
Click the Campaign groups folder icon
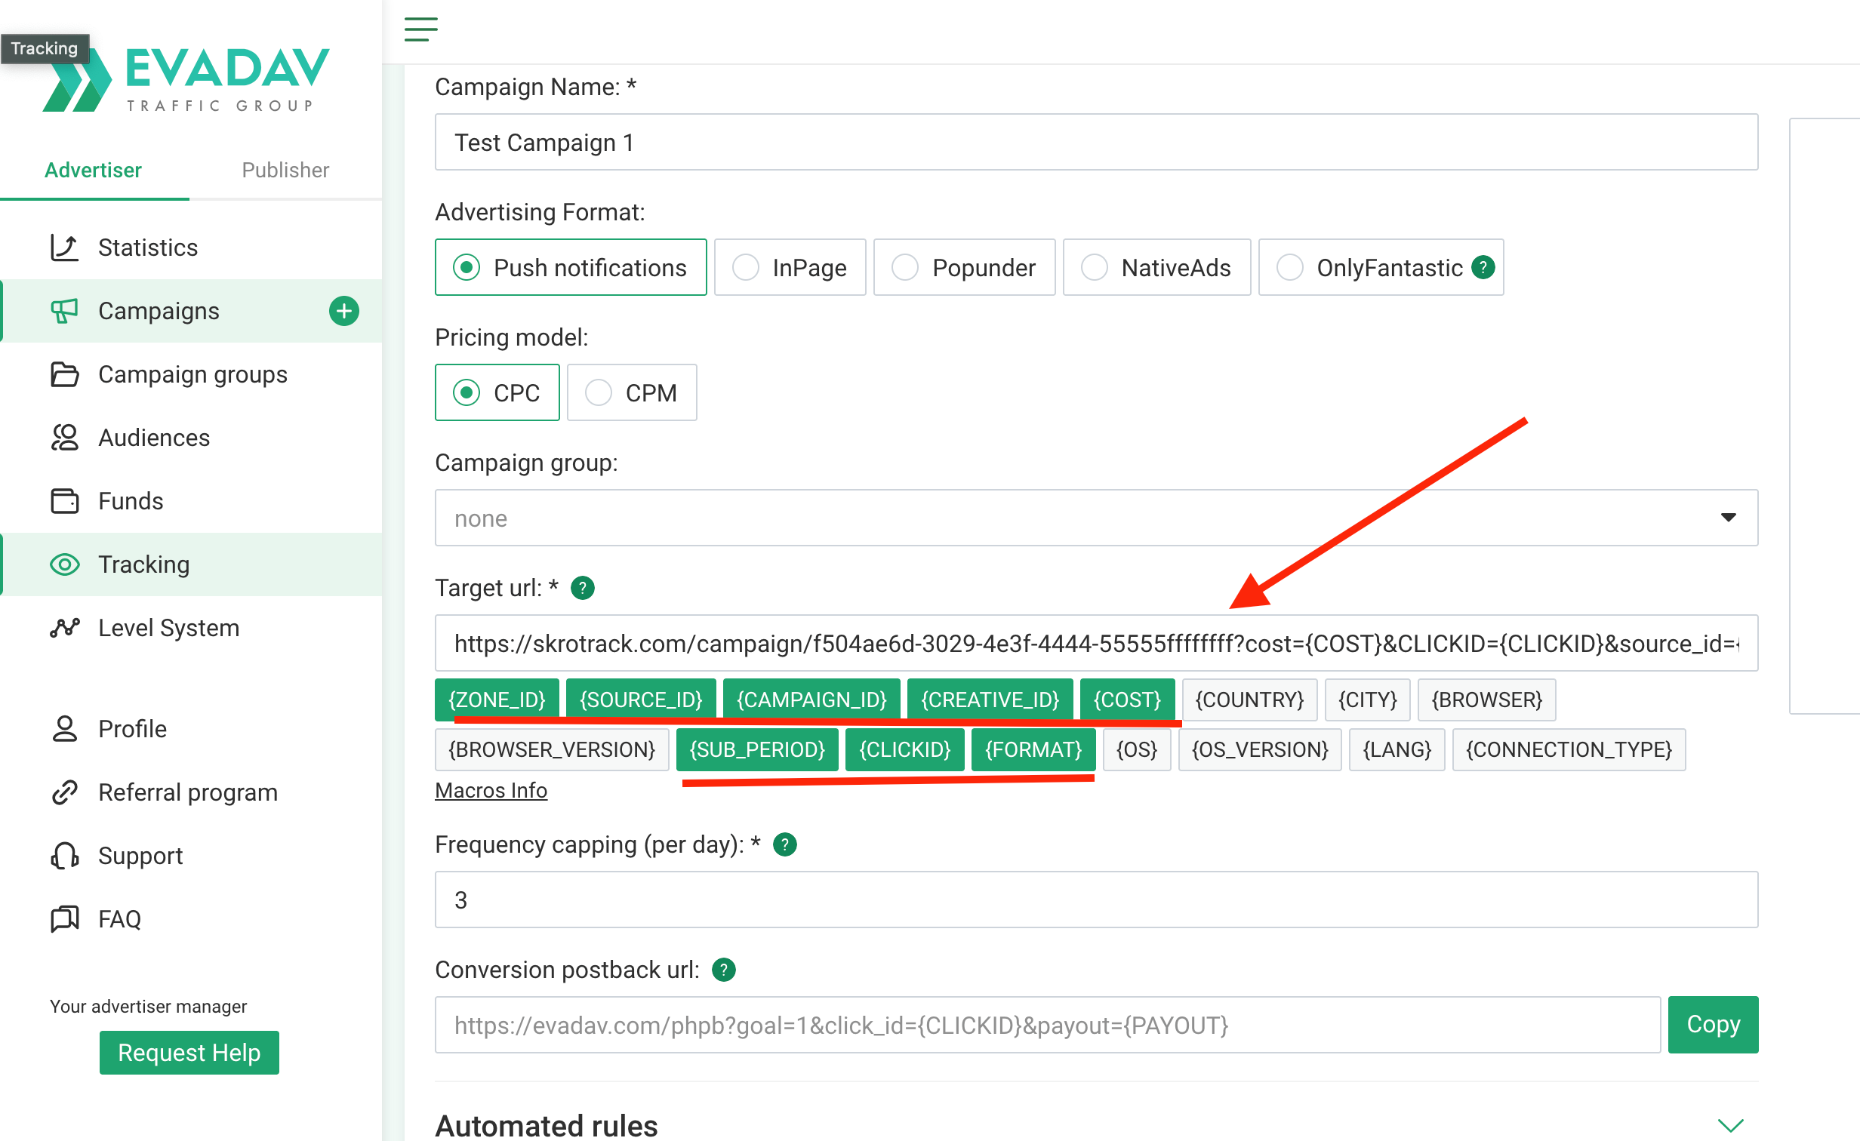click(64, 374)
